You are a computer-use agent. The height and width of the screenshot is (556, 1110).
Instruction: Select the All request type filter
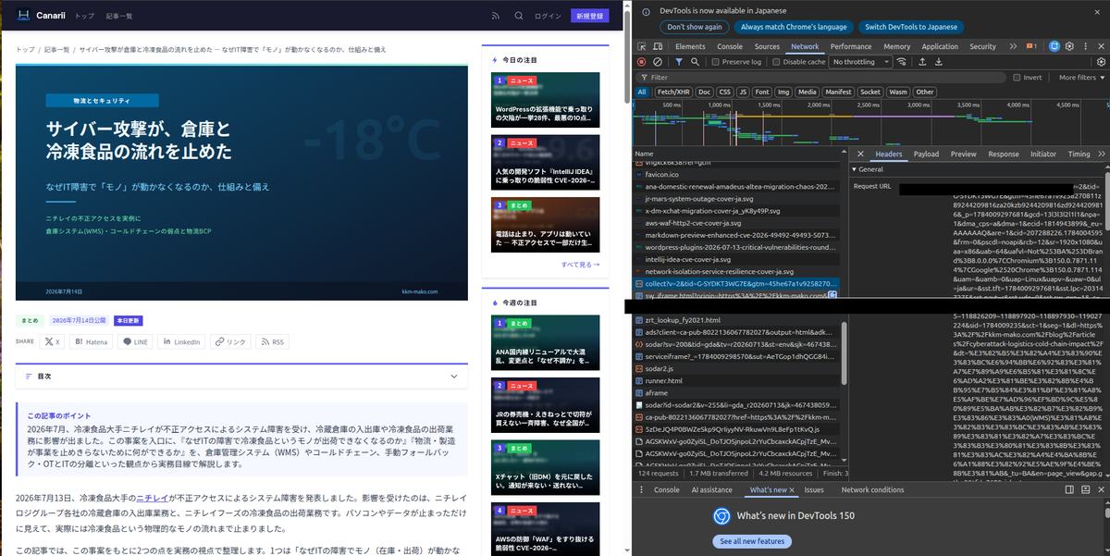(642, 92)
